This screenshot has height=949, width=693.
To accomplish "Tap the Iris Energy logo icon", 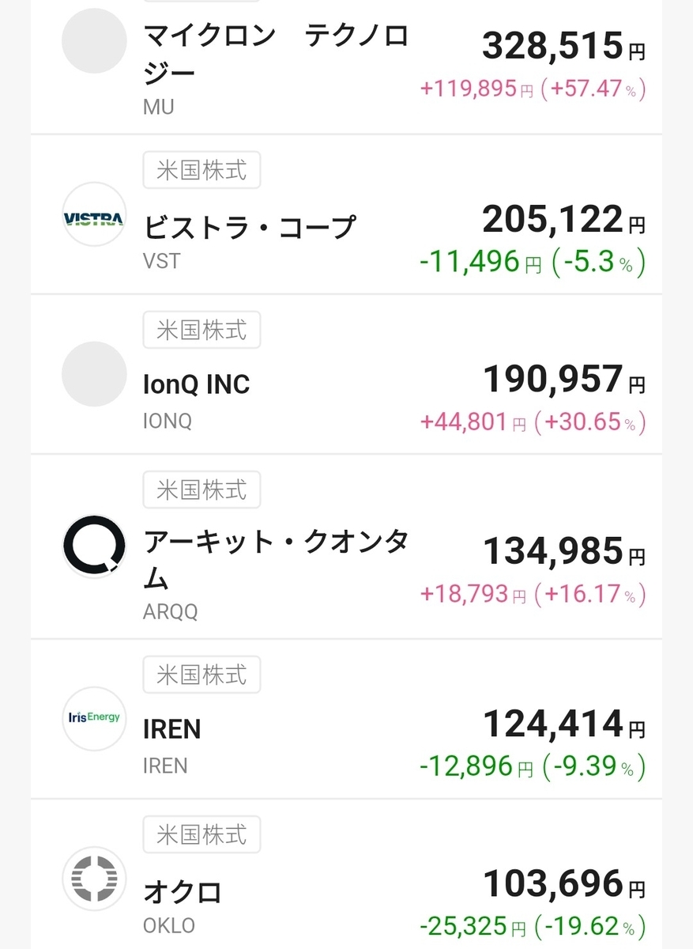I will tap(94, 718).
